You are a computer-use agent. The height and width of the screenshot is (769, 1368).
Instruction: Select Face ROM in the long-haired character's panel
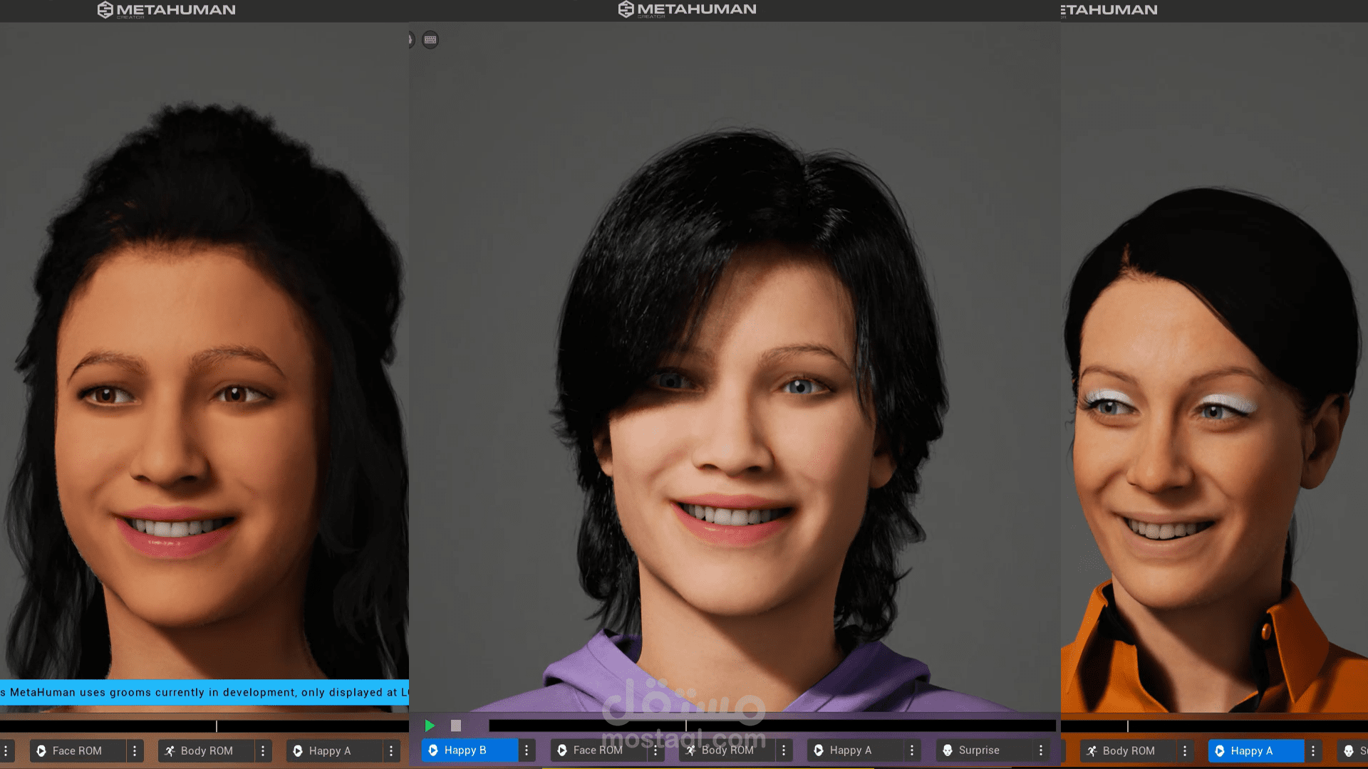pyautogui.click(x=76, y=750)
